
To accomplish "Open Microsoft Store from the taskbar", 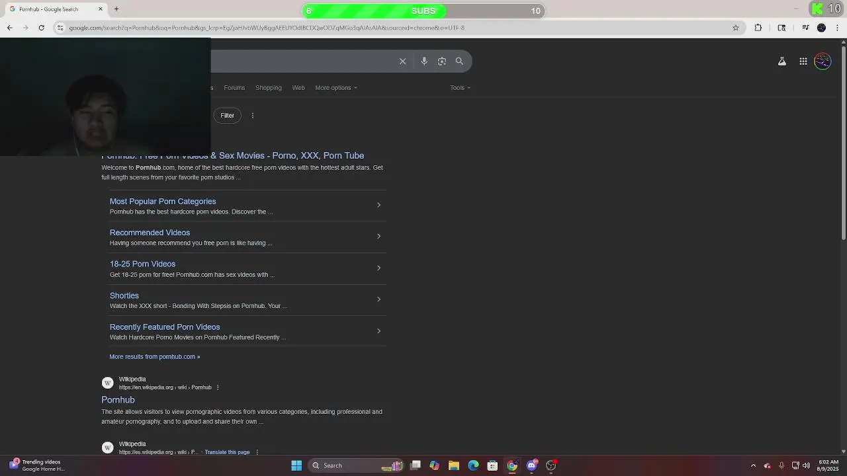I will point(492,465).
